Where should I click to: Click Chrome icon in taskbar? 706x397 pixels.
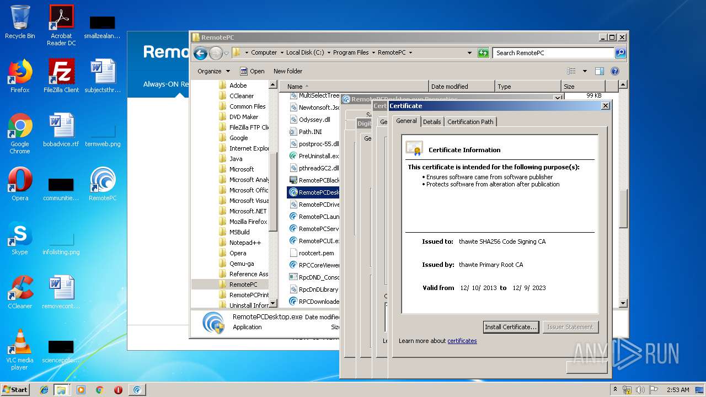tap(99, 390)
